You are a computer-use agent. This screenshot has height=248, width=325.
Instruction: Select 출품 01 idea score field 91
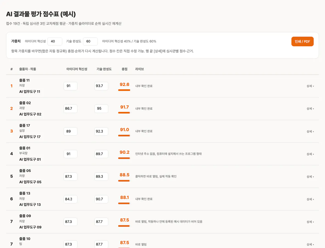pos(71,154)
